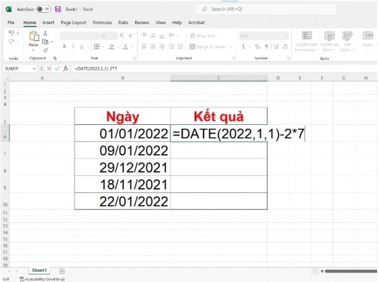The width and height of the screenshot is (379, 282).
Task: Toggle Italic formatting
Action: tap(73, 46)
